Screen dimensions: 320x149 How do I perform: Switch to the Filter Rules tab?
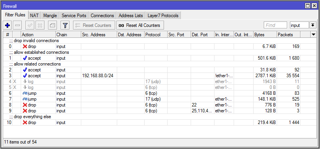15,15
